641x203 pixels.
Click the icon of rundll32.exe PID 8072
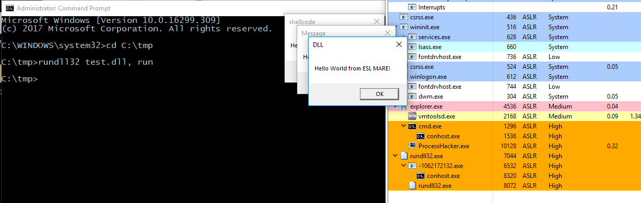tap(412, 186)
